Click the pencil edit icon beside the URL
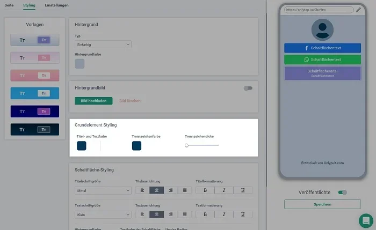The image size is (376, 230). (x=358, y=10)
